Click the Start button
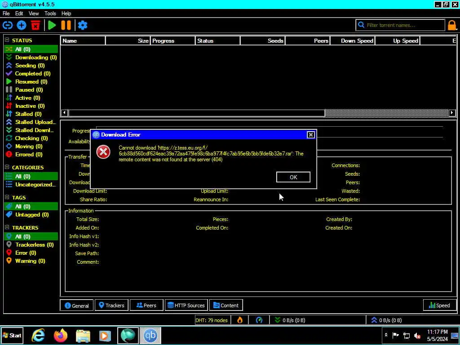Screen dimensions: 460x345 [12, 335]
